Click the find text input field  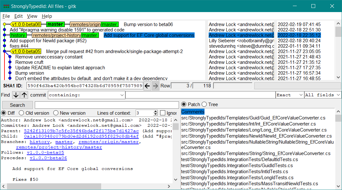click(200, 95)
